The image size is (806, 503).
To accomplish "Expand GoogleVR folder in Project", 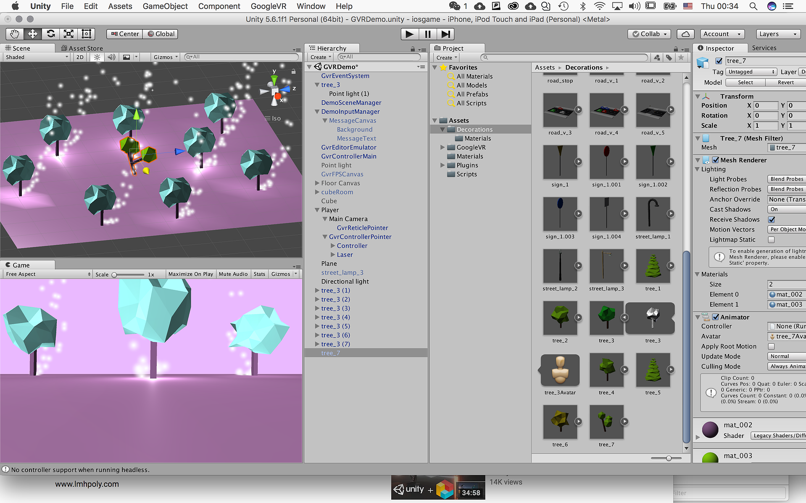I will (443, 147).
